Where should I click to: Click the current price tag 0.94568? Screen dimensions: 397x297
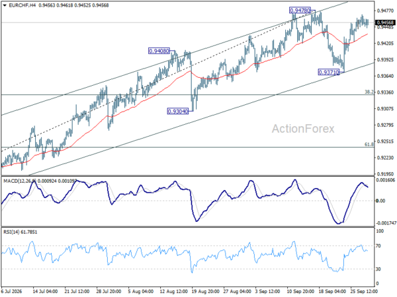click(x=385, y=22)
